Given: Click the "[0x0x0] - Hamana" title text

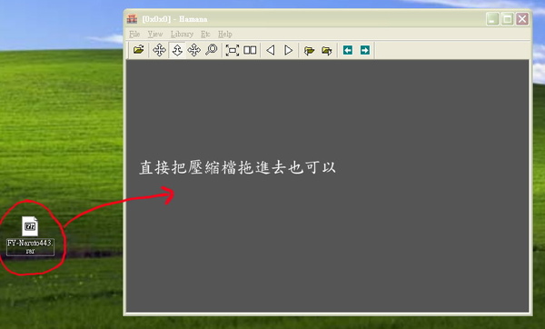Looking at the screenshot, I should (x=174, y=19).
